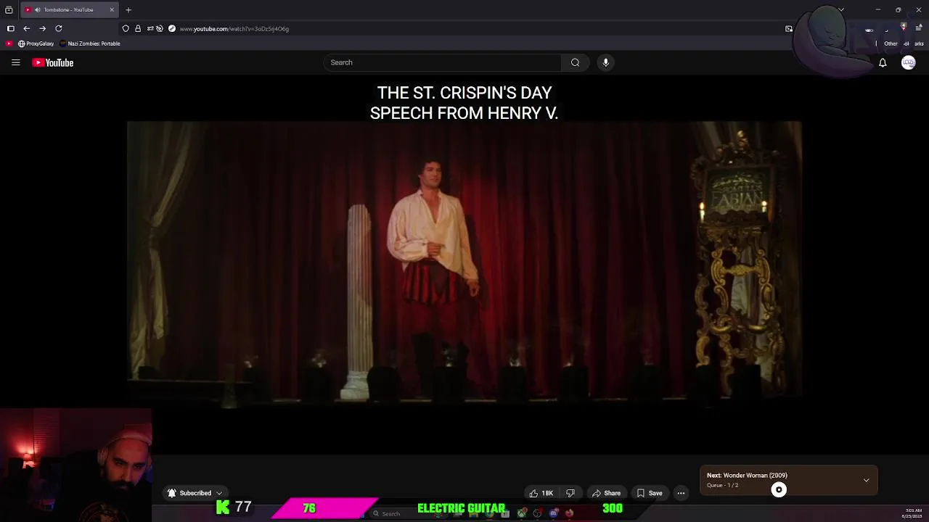Like the video with 18K thumbs-up
The height and width of the screenshot is (522, 929).
(x=541, y=493)
